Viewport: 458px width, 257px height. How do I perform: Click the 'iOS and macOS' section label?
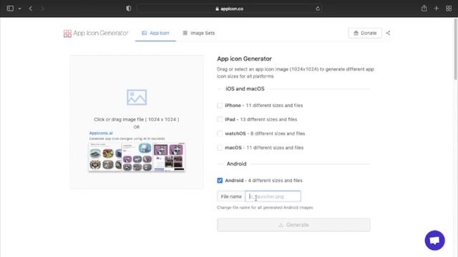coord(245,89)
